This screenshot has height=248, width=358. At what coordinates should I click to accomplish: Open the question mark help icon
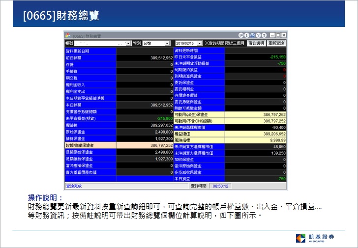pyautogui.click(x=259, y=35)
